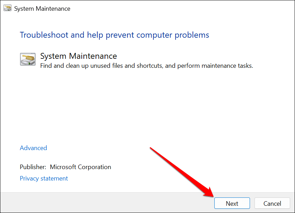
Task: Open the Advanced options link
Action: (x=33, y=148)
